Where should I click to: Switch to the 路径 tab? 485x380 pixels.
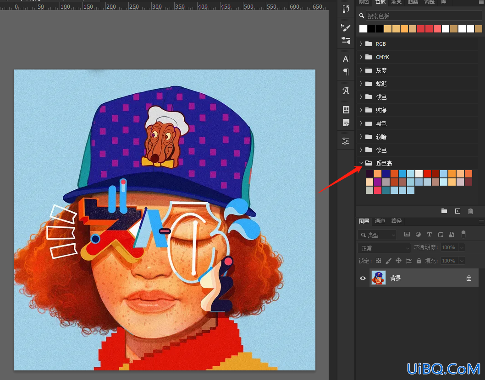pyautogui.click(x=396, y=221)
